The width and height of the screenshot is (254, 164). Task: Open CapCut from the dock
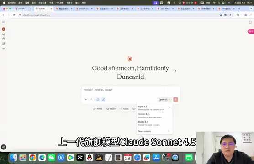click(80, 158)
